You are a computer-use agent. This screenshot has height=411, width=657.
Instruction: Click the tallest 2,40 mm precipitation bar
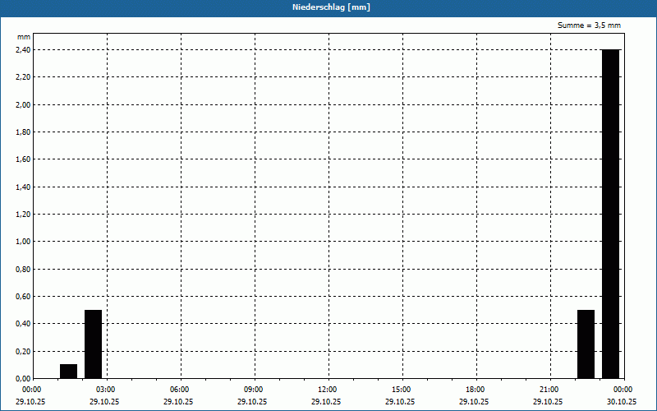610,214
